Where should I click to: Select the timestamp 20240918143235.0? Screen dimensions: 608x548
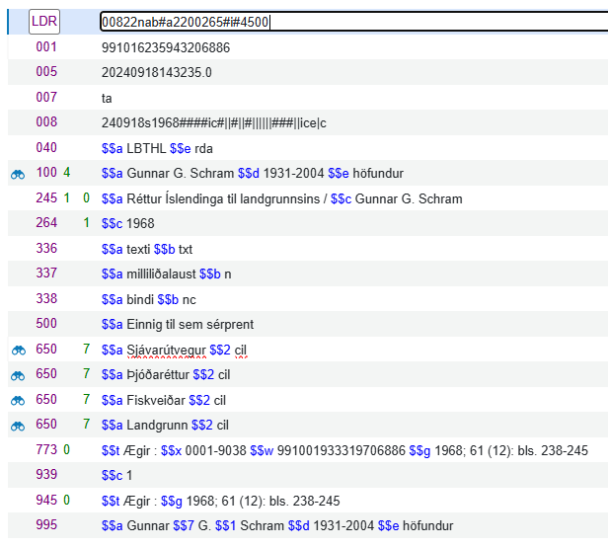point(157,72)
